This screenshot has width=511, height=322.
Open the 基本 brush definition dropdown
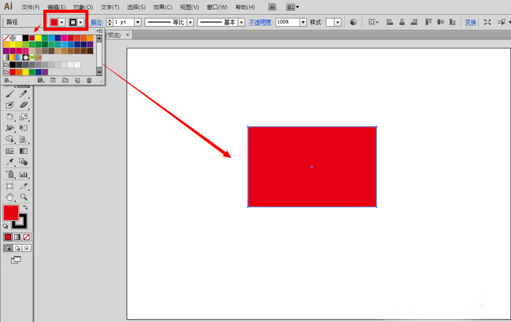[241, 22]
